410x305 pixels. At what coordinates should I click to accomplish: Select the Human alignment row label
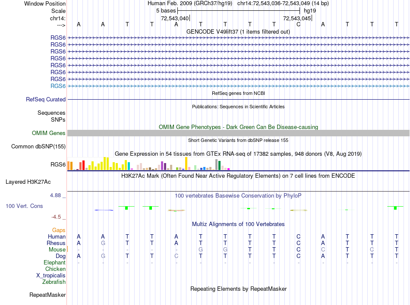click(x=57, y=236)
